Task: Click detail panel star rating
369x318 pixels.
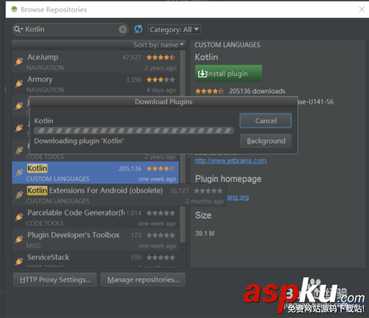Action: coord(210,91)
